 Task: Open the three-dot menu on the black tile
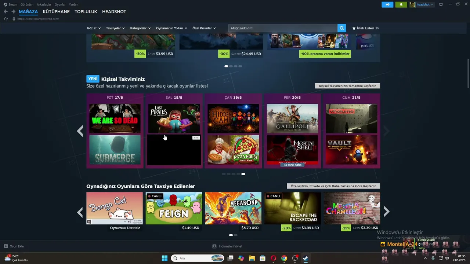click(196, 138)
